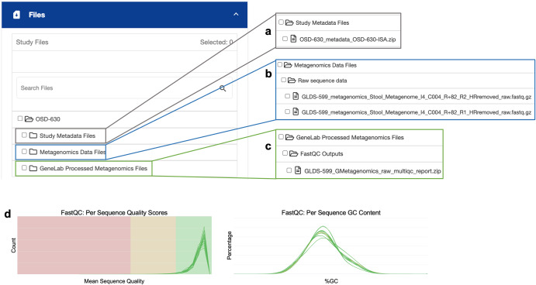The image size is (536, 285).
Task: Click file icon of R2_HRremoved_raw.fastq.gz
Action: click(296, 97)
